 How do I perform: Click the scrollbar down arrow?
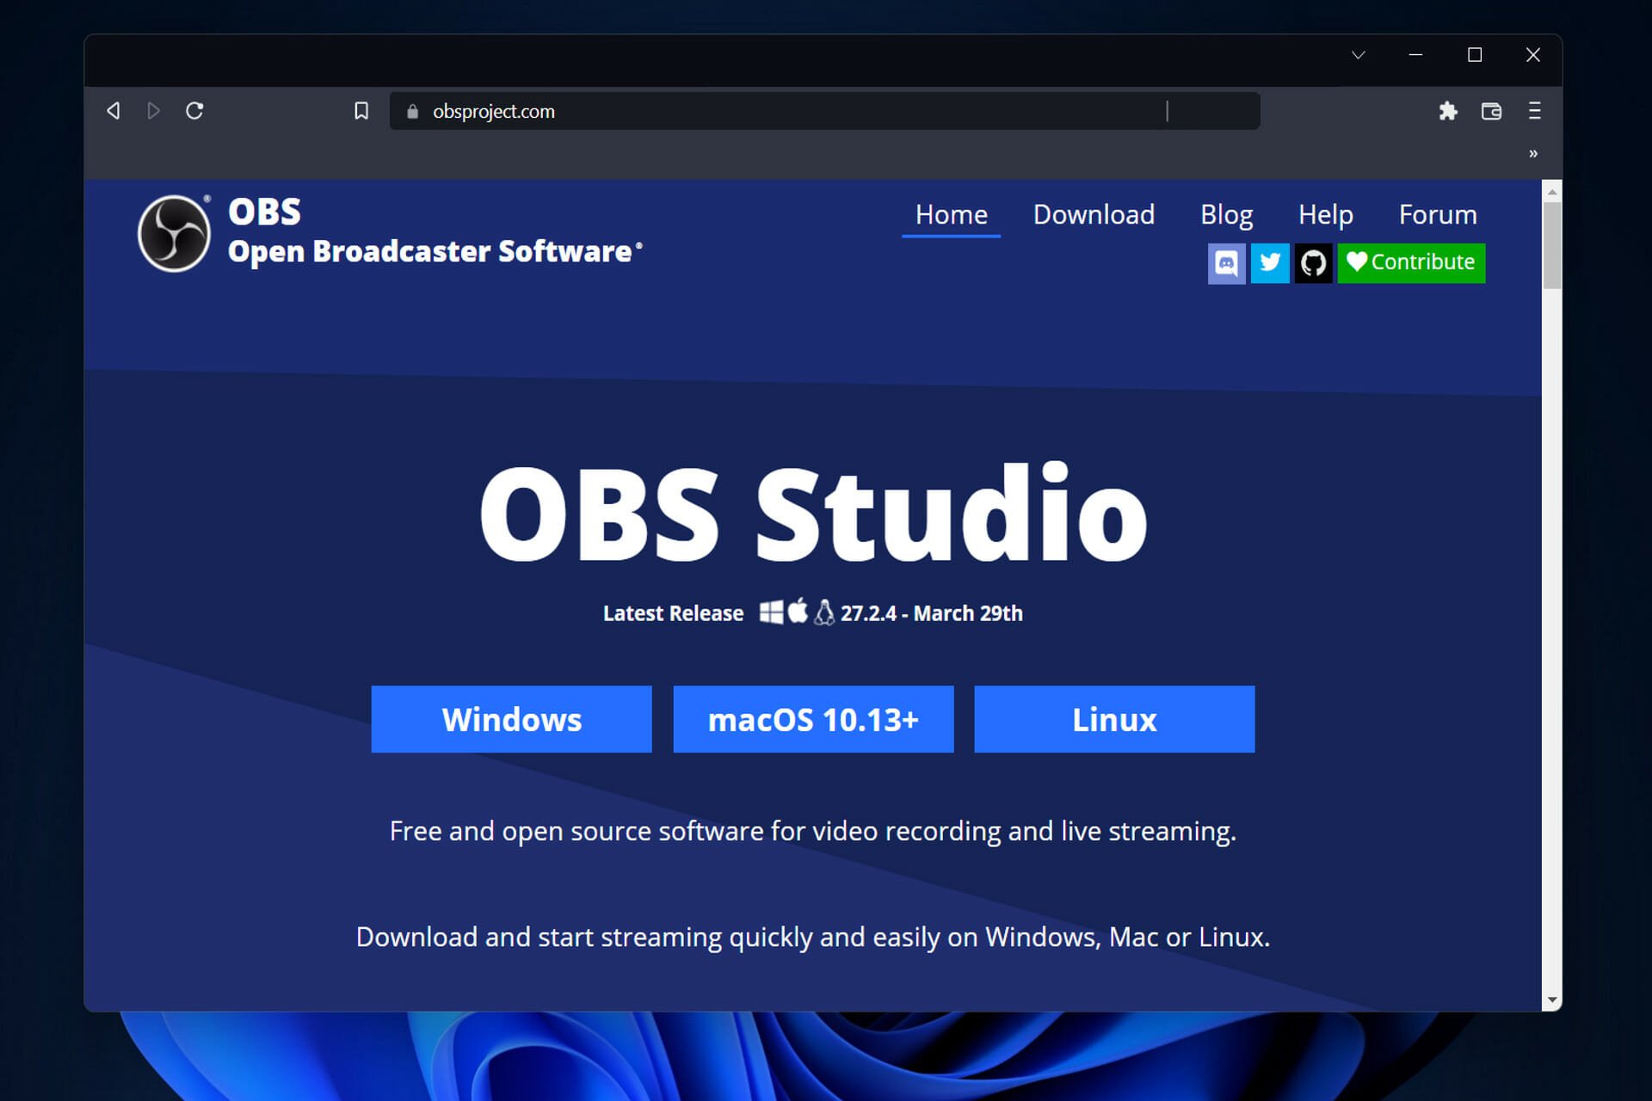1551,1000
